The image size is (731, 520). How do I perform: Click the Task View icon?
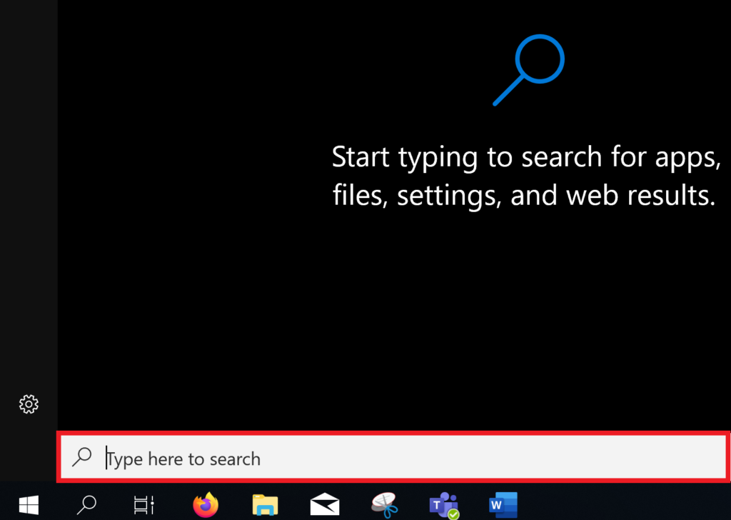point(144,505)
